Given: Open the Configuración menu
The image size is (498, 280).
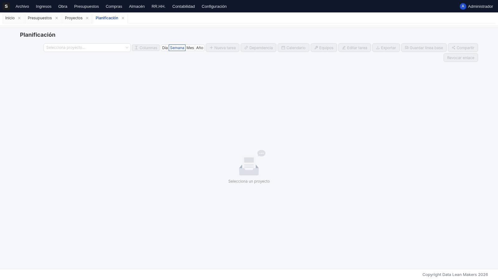Looking at the screenshot, I should tap(214, 6).
